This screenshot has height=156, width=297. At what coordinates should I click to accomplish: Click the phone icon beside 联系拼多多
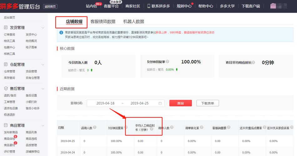(x=149, y=6)
